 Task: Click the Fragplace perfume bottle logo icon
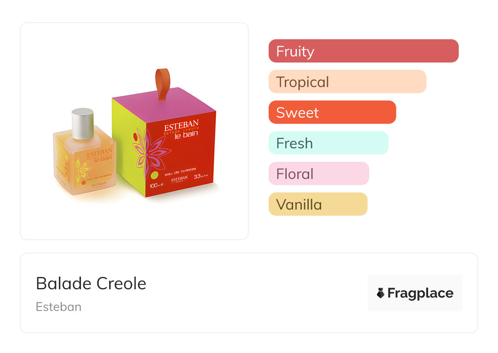click(381, 293)
